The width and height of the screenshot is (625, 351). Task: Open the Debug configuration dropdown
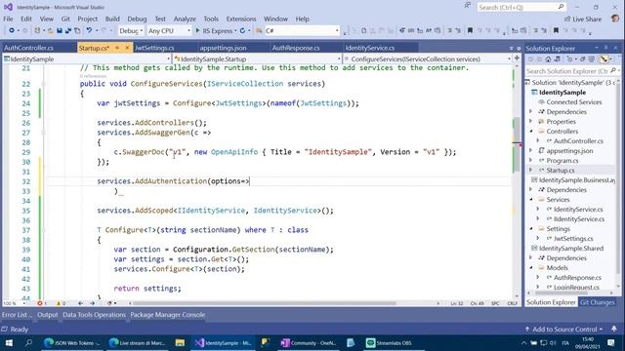131,30
